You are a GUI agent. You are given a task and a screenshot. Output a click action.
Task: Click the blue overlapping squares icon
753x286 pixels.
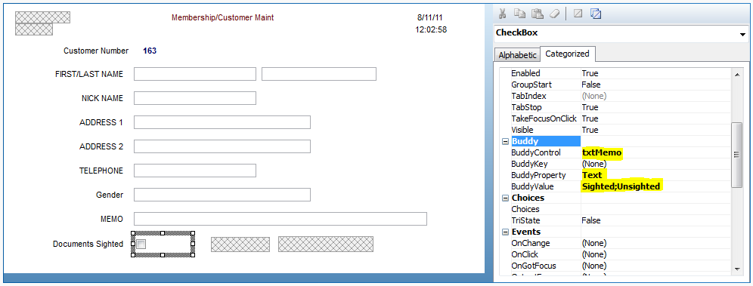596,14
